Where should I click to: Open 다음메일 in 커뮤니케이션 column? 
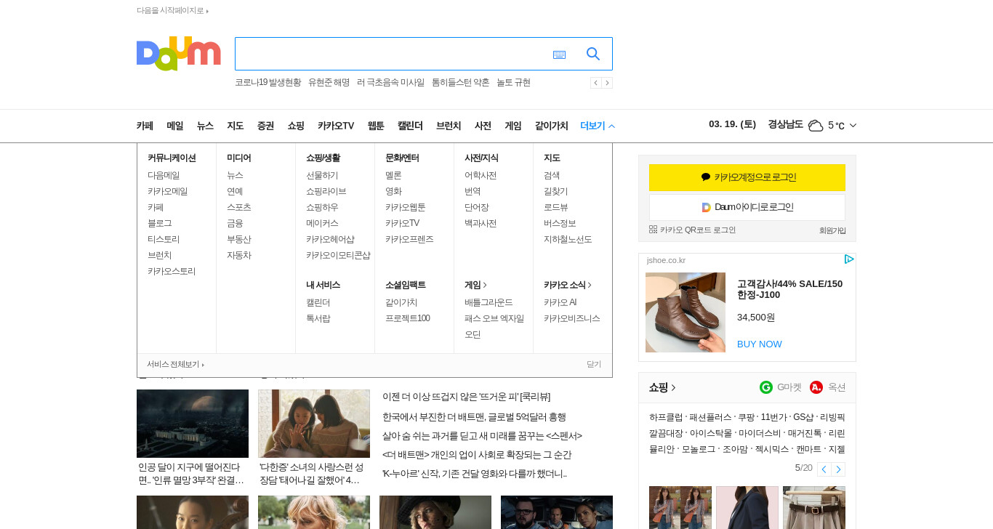click(x=164, y=175)
